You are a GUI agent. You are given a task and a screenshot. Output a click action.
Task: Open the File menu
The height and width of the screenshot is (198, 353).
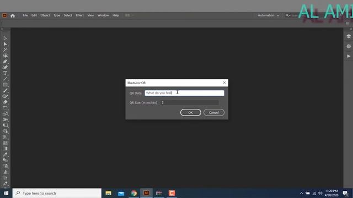[x=25, y=15]
